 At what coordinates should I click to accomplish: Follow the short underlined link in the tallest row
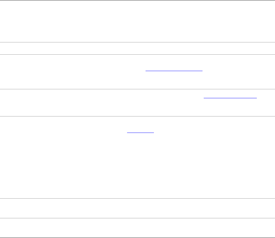pos(140,132)
